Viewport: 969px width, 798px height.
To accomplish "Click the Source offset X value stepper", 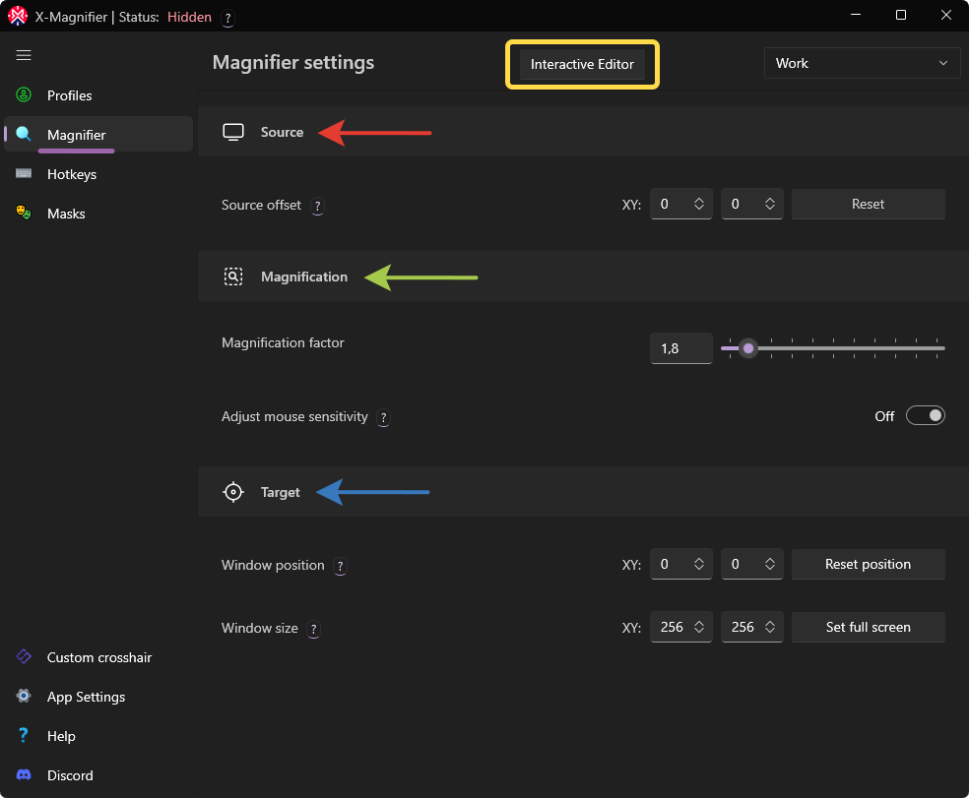I will pos(698,204).
